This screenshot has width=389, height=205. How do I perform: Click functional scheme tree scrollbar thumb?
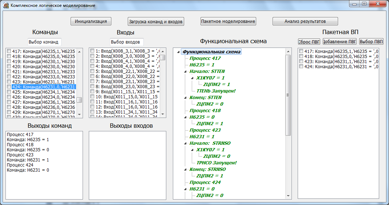pos(288,95)
